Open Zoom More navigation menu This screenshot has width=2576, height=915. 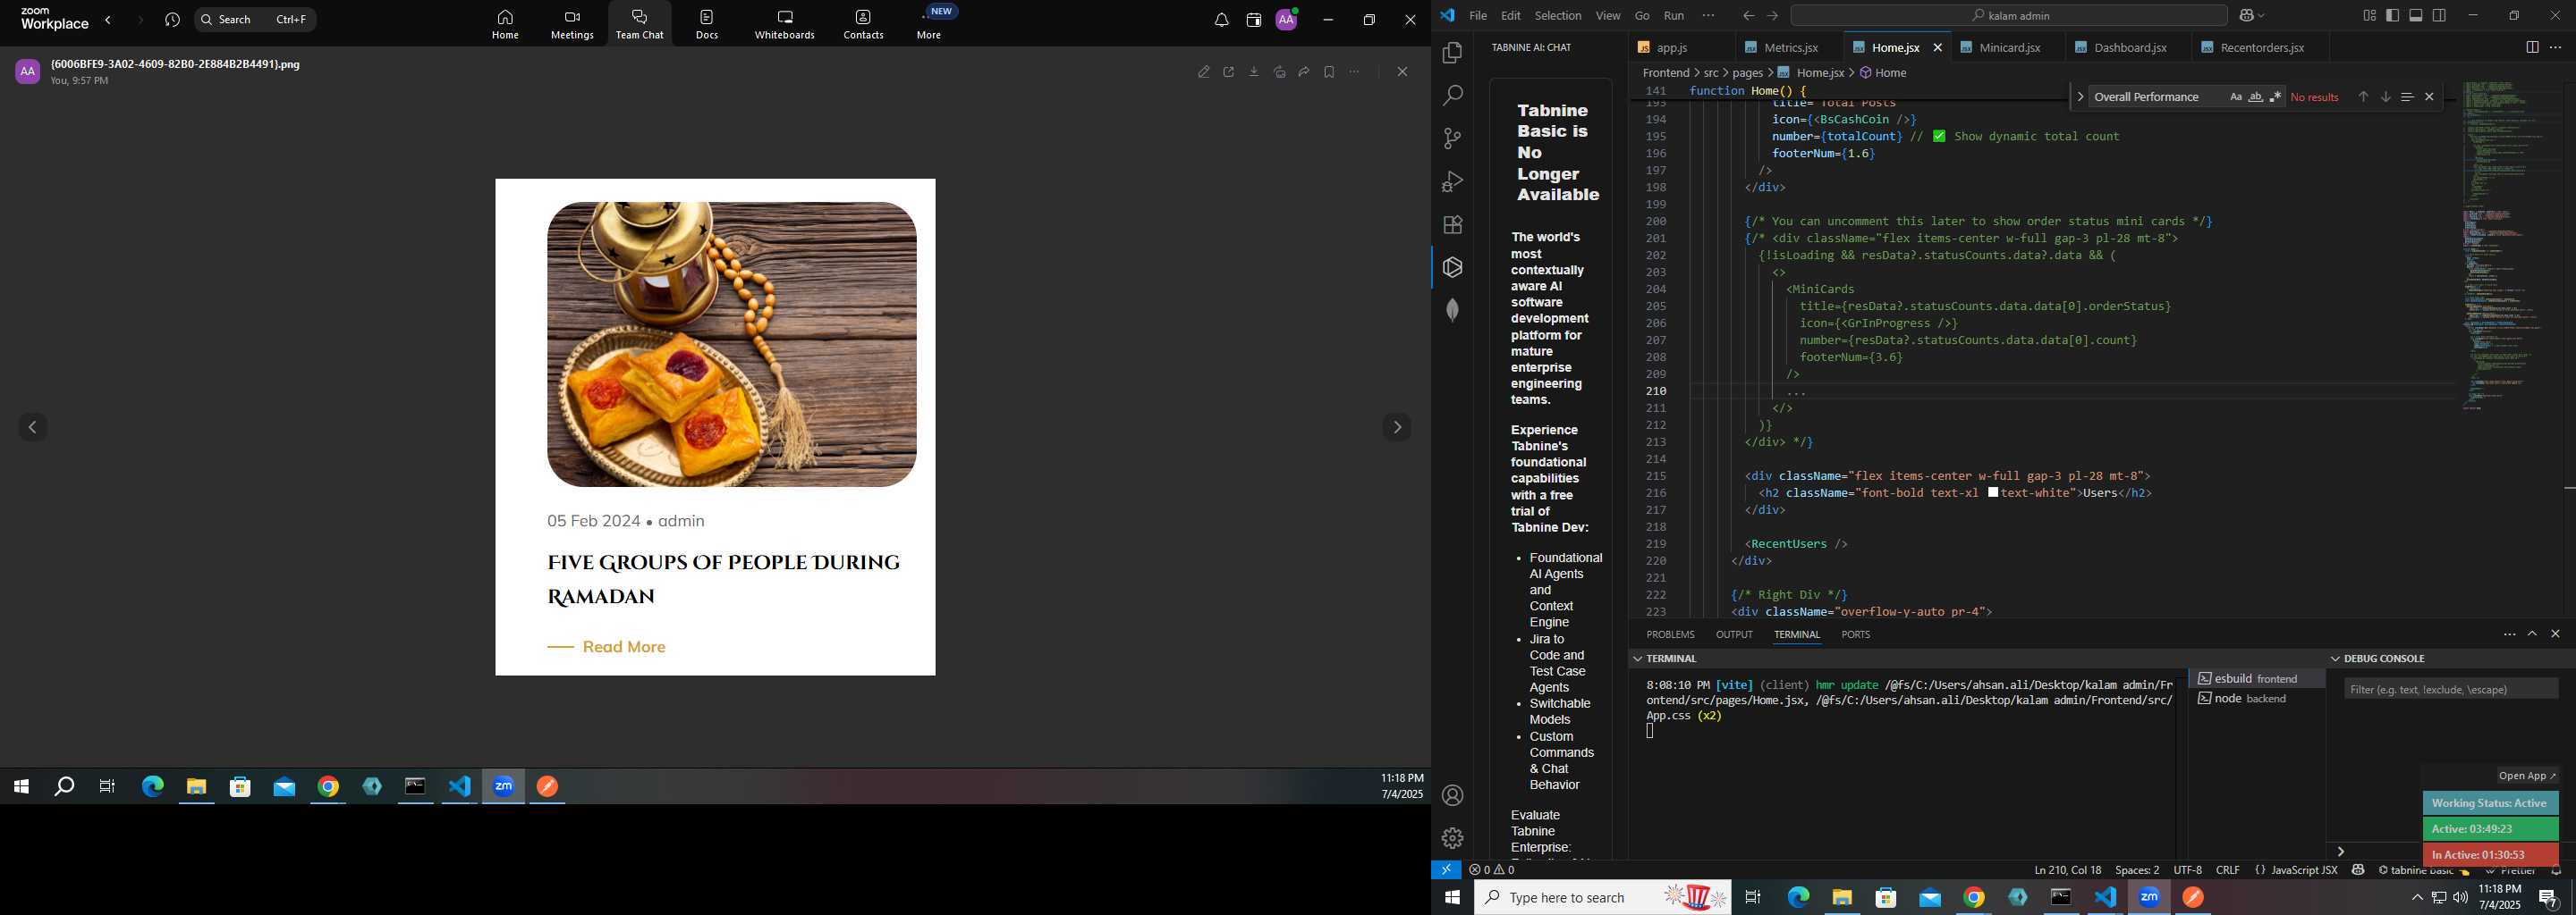(930, 24)
